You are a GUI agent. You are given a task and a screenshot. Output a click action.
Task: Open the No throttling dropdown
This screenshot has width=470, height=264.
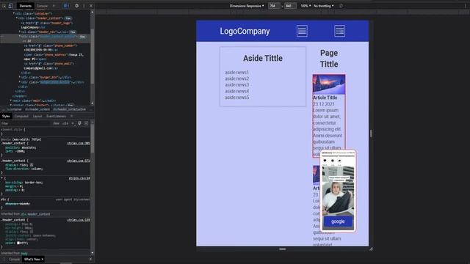pos(323,6)
